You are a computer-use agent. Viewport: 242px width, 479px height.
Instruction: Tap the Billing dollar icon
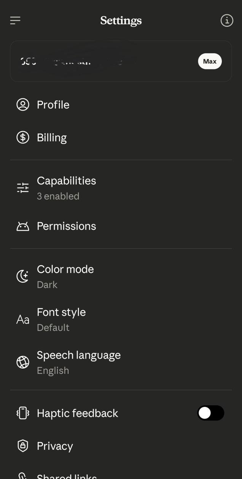(23, 137)
